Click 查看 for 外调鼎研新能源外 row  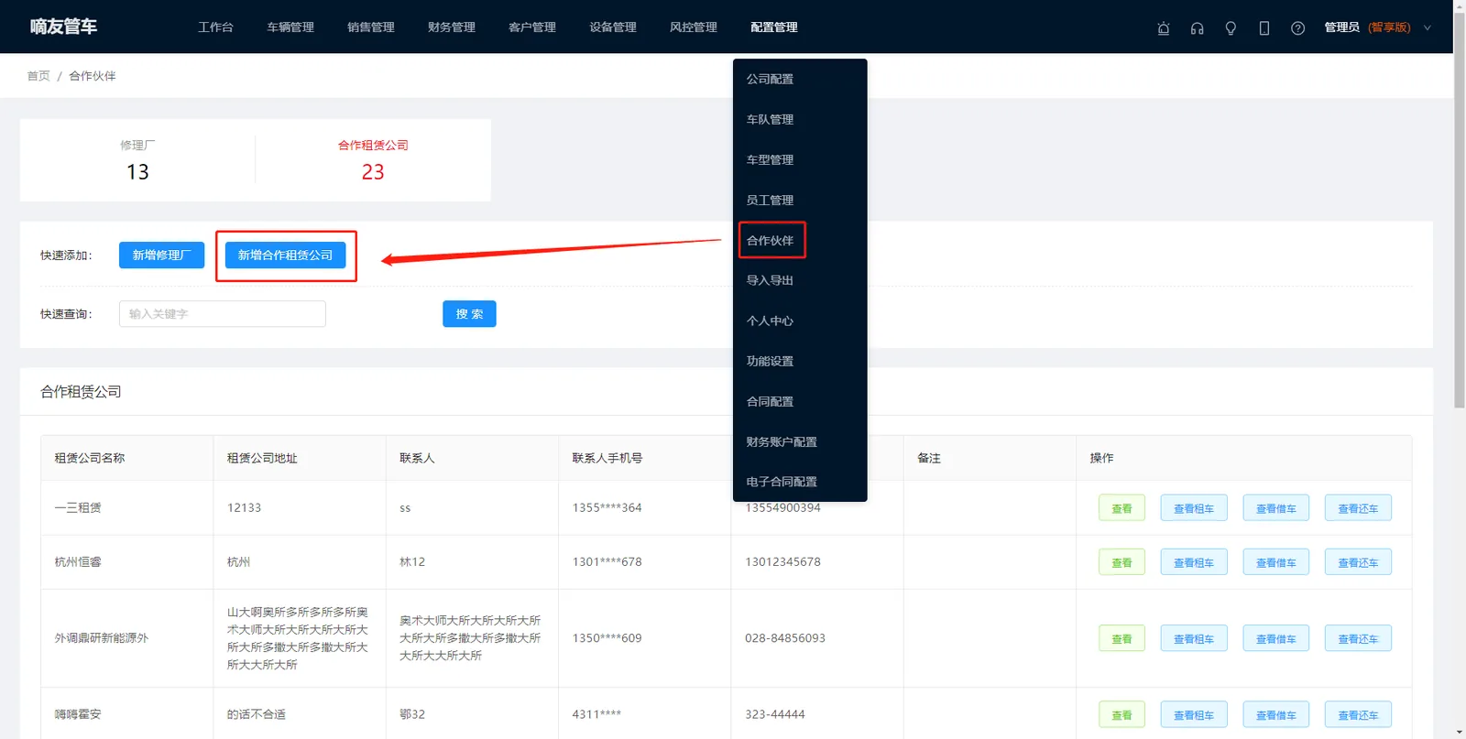1121,638
